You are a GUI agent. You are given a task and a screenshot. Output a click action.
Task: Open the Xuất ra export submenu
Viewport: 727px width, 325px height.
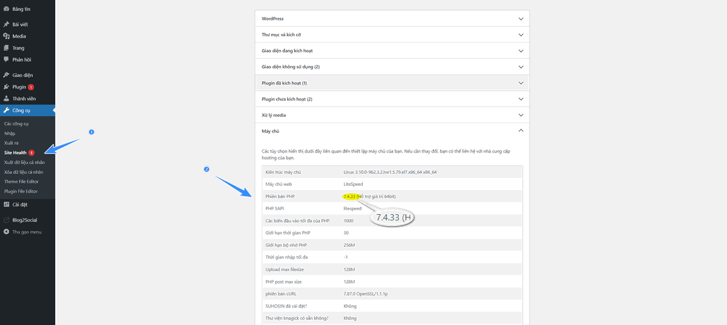pyautogui.click(x=12, y=143)
